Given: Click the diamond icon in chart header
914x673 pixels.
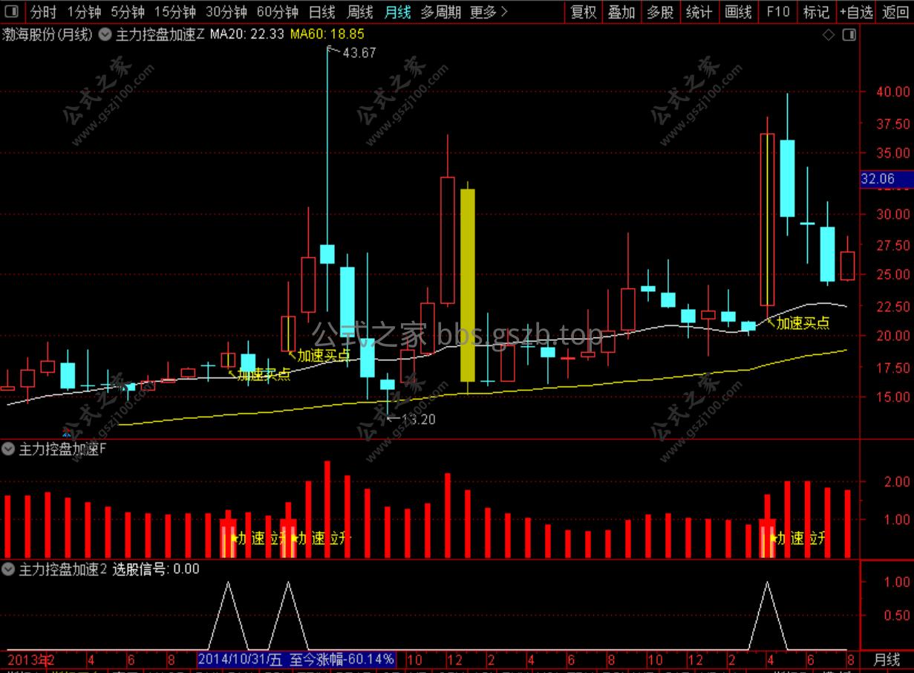Looking at the screenshot, I should pos(829,34).
